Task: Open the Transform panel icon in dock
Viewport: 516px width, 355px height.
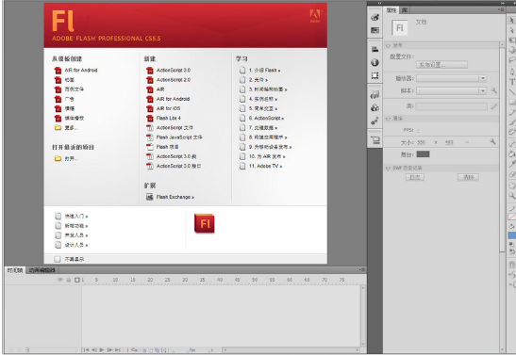Action: coord(375,75)
